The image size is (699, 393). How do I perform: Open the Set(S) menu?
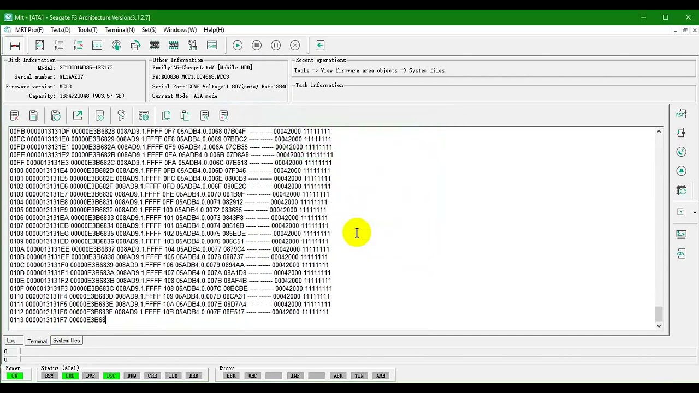coord(149,30)
